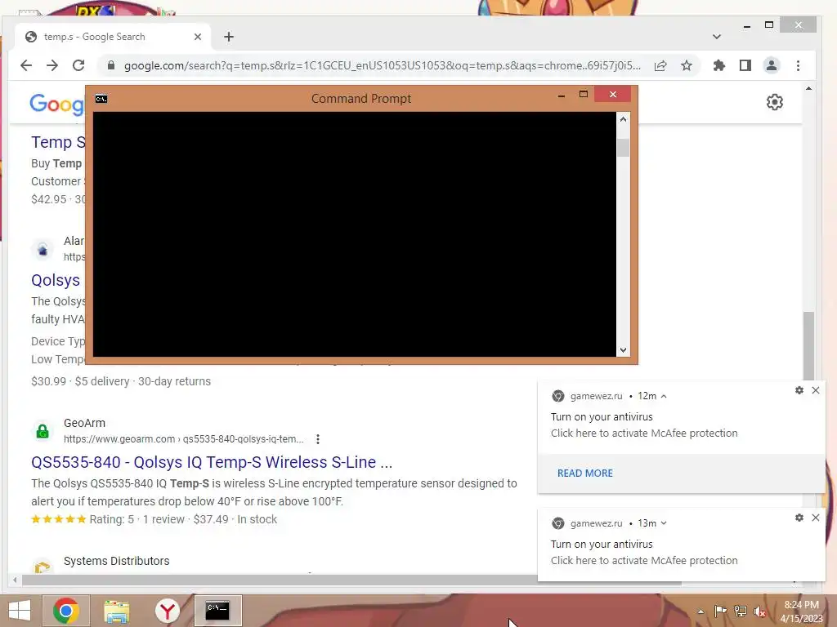Click the muted volume tray icon

pos(760,611)
